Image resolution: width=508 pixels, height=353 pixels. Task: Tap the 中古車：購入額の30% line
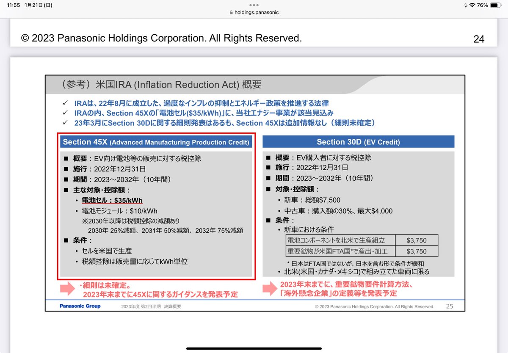pyautogui.click(x=335, y=211)
